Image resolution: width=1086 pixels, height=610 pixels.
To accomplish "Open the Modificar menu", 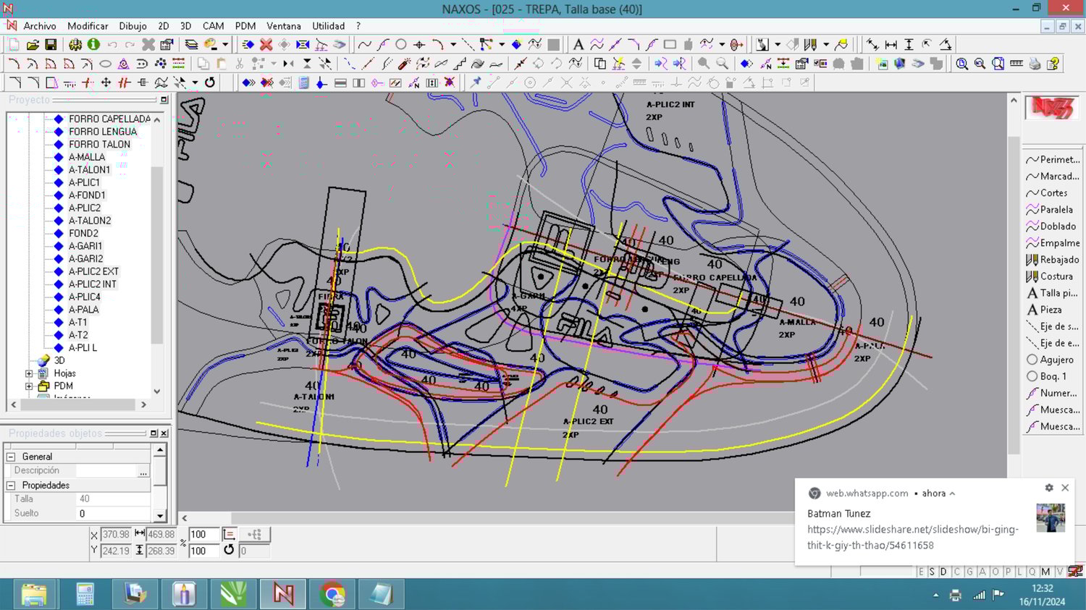I will pos(88,26).
